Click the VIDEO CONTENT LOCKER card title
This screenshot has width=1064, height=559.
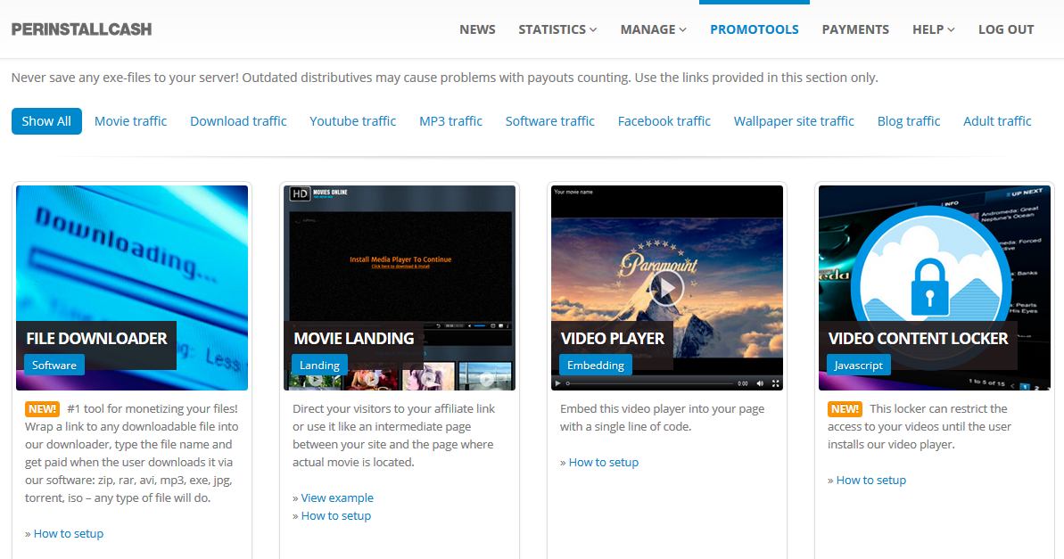(918, 339)
